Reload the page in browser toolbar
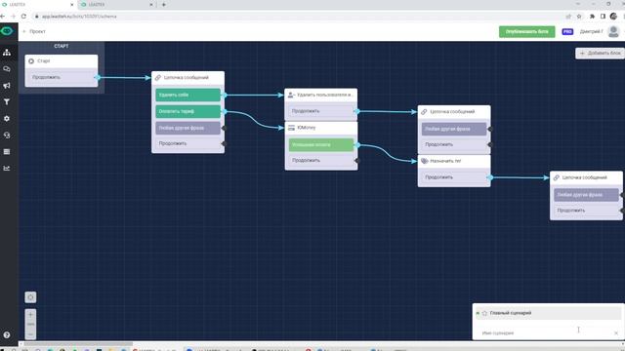The image size is (625, 351). tap(23, 17)
